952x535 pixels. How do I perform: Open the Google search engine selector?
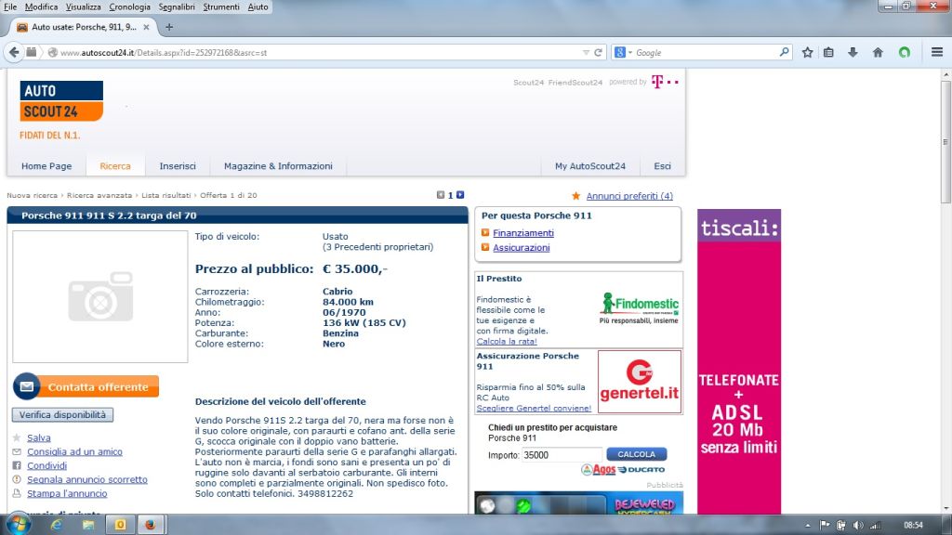623,53
